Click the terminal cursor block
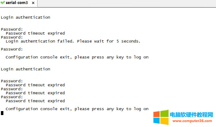The height and width of the screenshot is (127, 216). [x=2, y=113]
